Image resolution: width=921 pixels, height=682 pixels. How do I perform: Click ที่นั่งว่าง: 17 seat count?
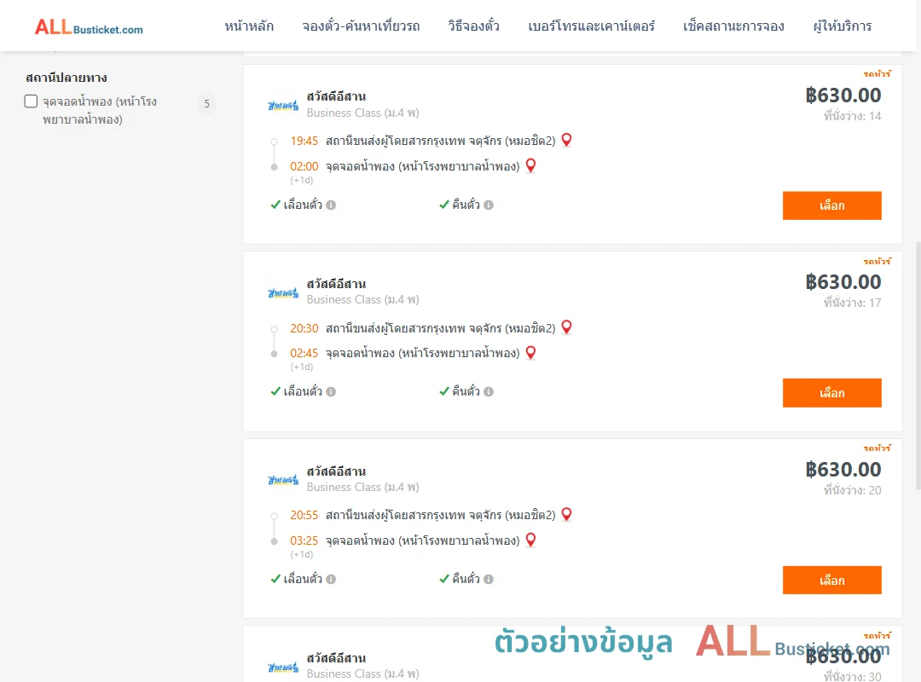point(852,303)
